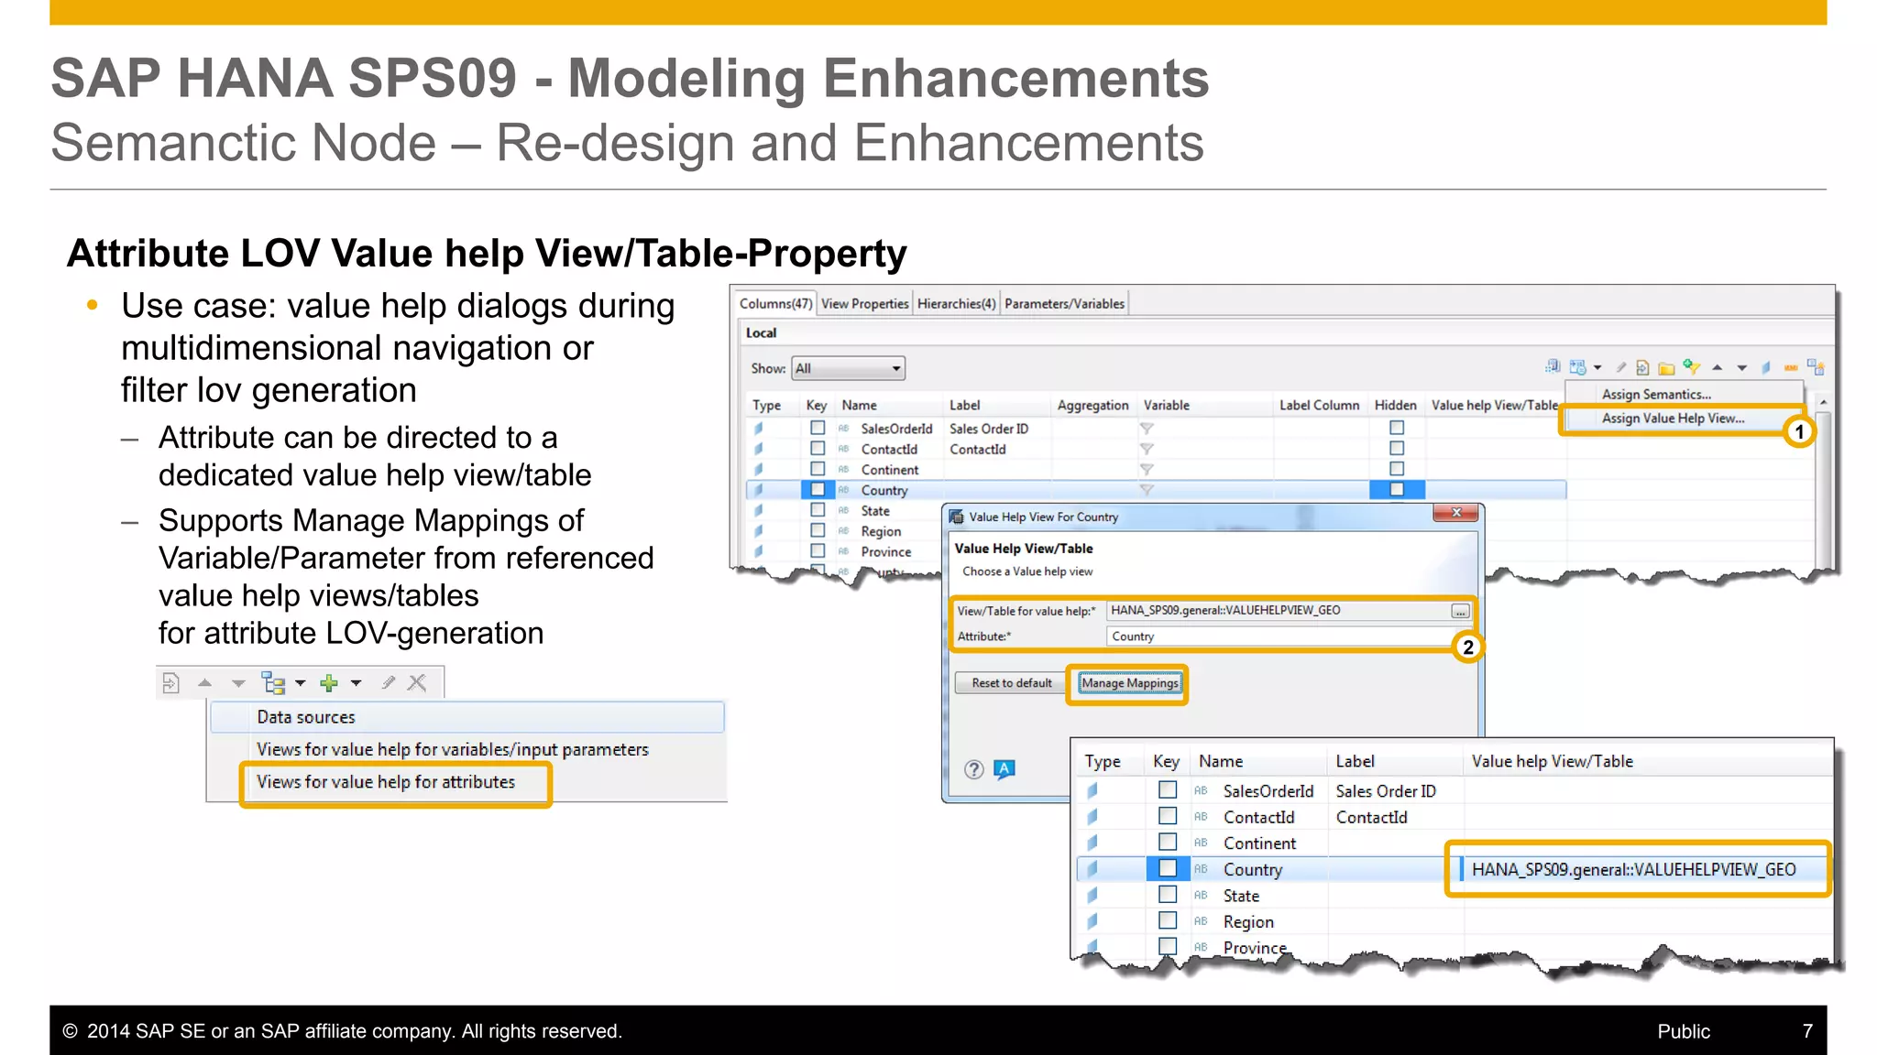This screenshot has height=1055, width=1877.
Task: Click variable filter icon in the Continent row
Action: pyautogui.click(x=1147, y=470)
